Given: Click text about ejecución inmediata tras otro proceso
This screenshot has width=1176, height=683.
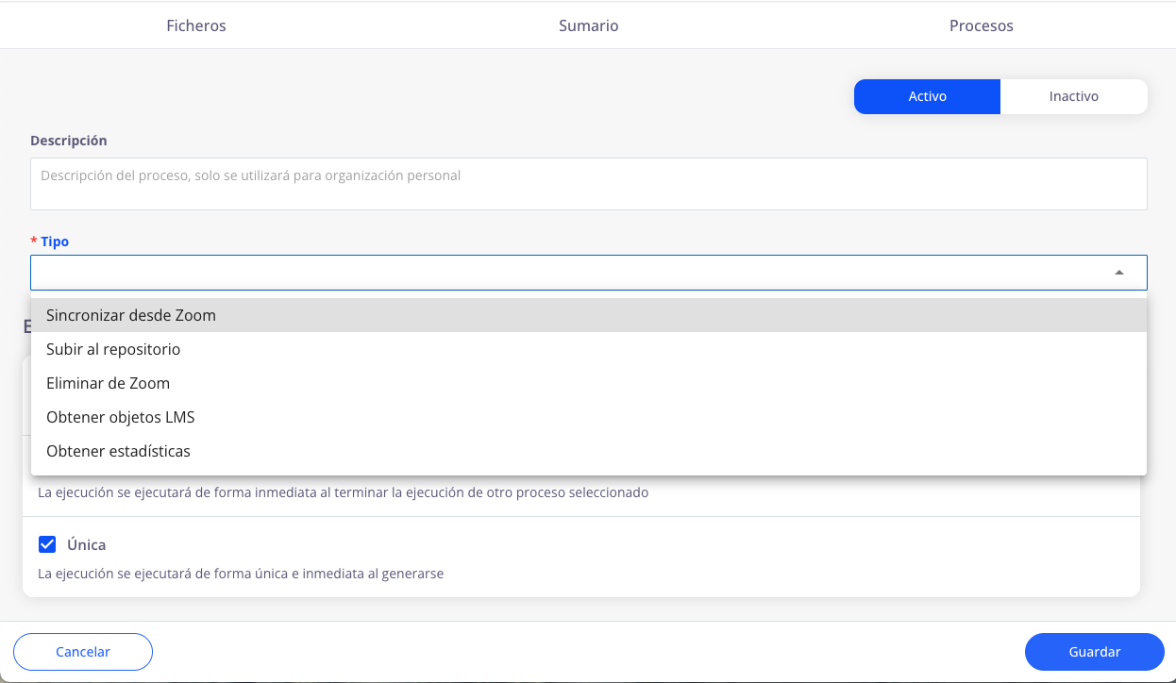Looking at the screenshot, I should point(343,492).
